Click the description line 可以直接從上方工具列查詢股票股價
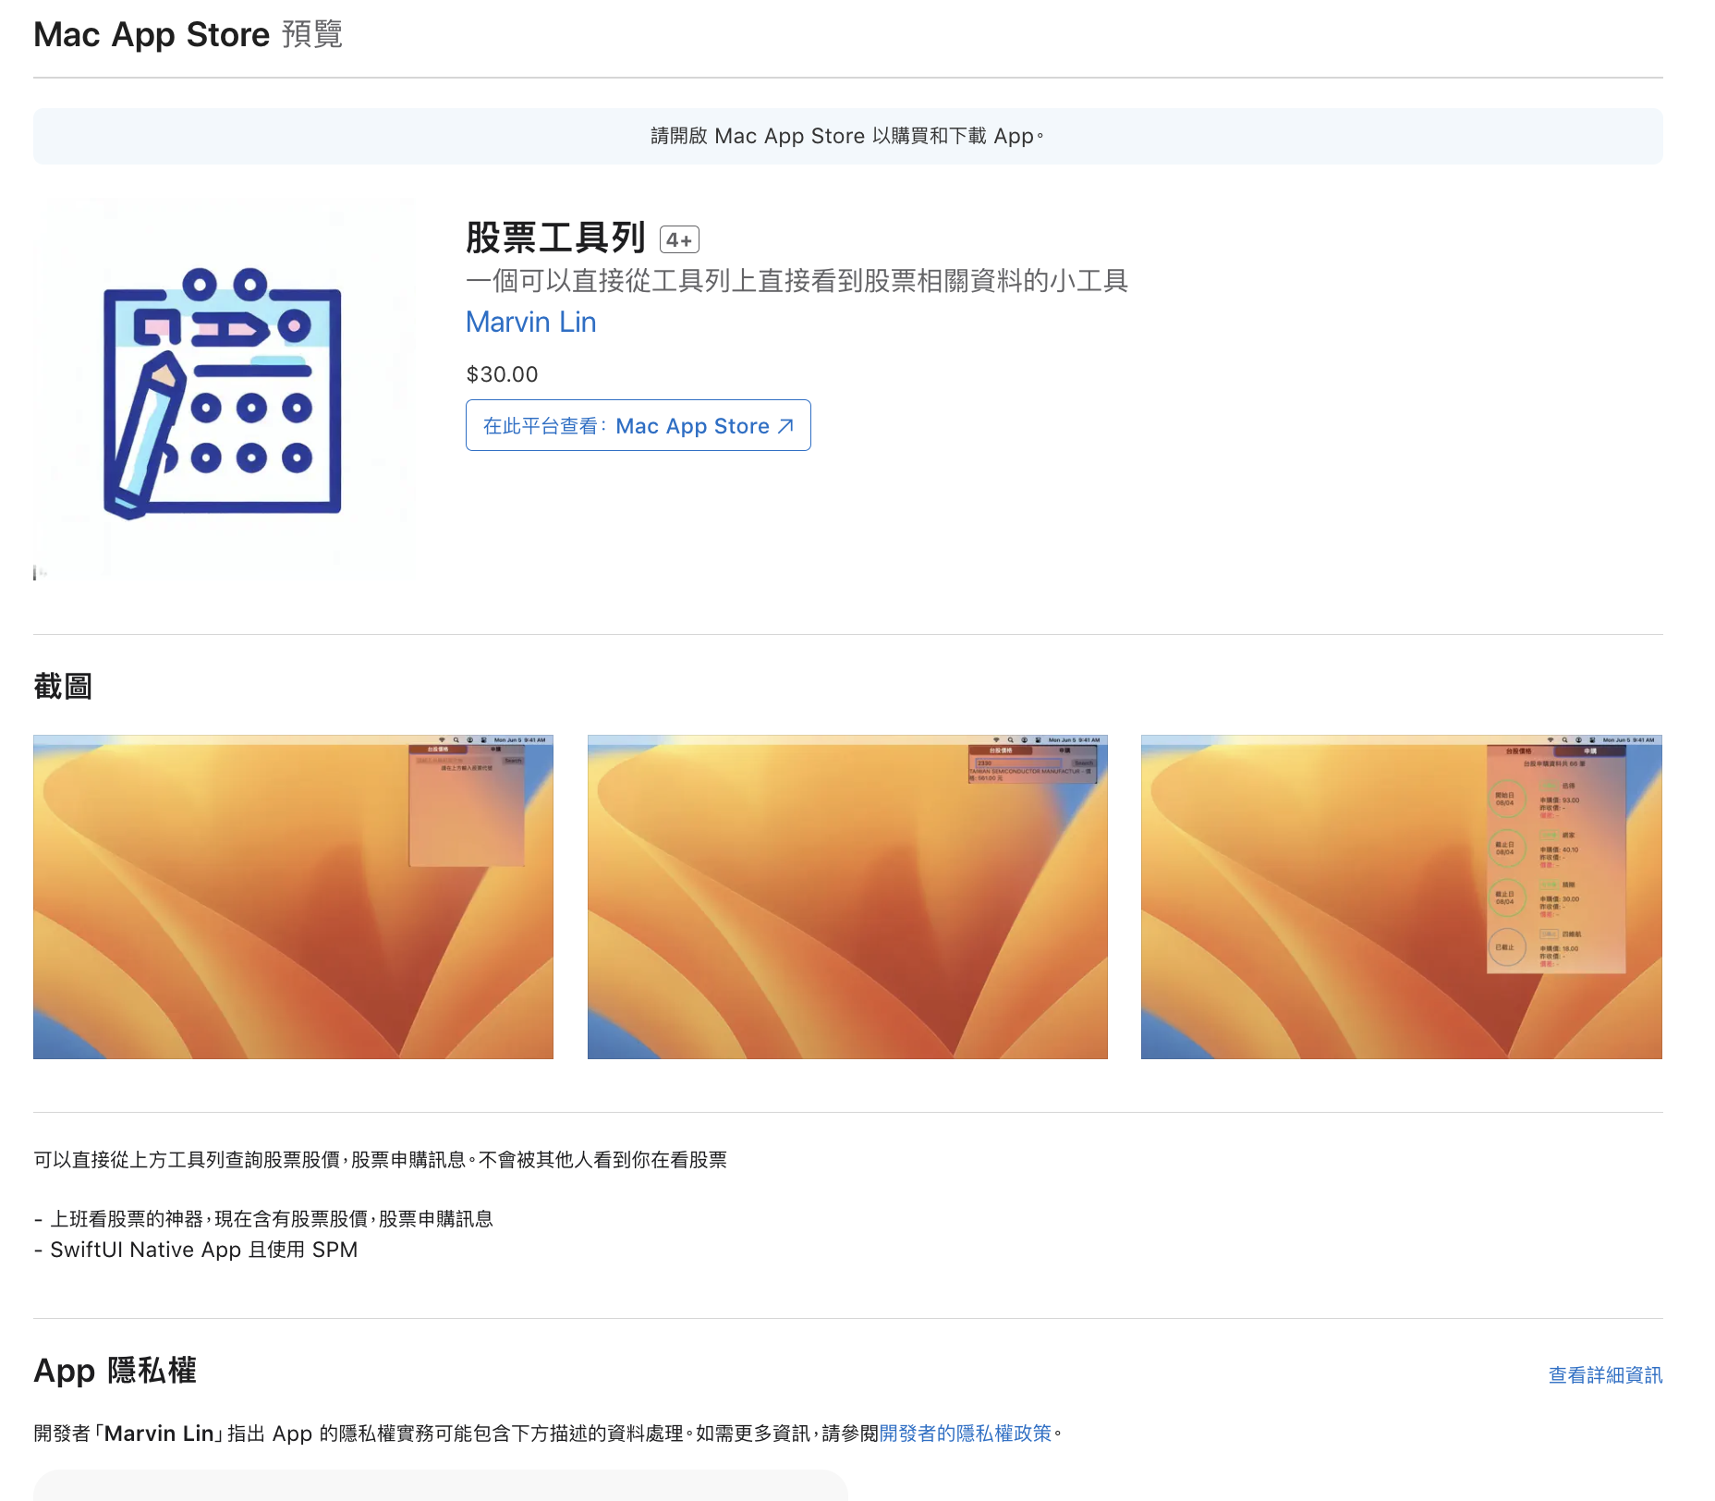Image resolution: width=1715 pixels, height=1501 pixels. (380, 1160)
